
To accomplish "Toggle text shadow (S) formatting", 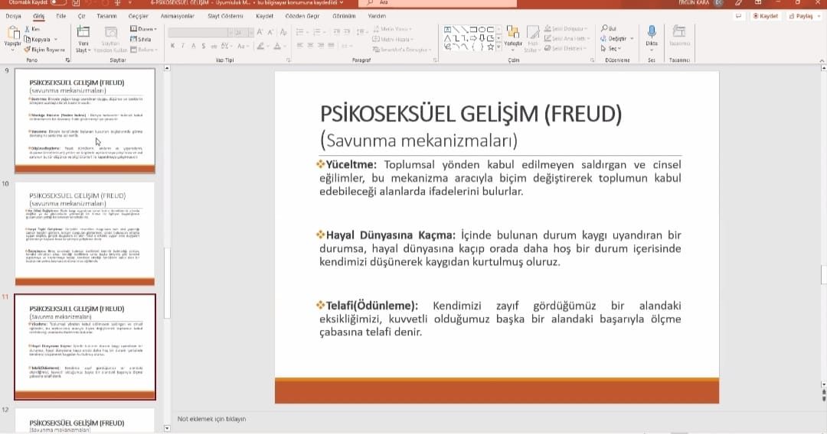I will coord(204,47).
